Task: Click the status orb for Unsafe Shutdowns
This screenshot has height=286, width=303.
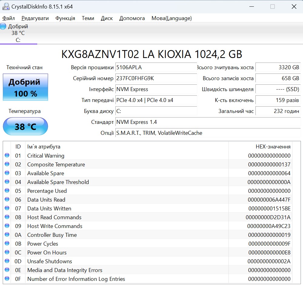Action: click(x=7, y=261)
